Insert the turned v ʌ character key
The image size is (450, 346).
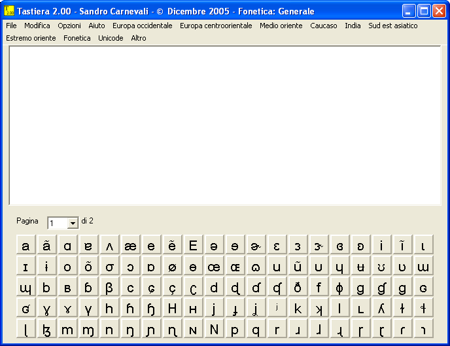[109, 244]
